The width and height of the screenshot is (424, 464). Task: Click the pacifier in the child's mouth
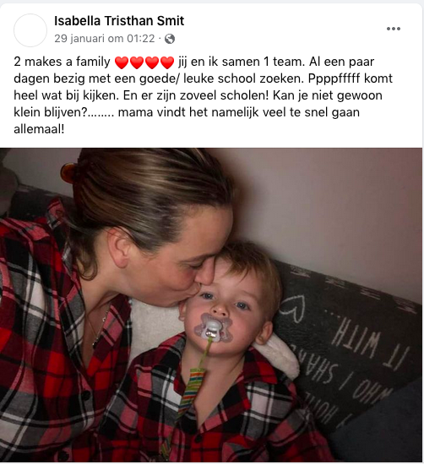coord(214,327)
